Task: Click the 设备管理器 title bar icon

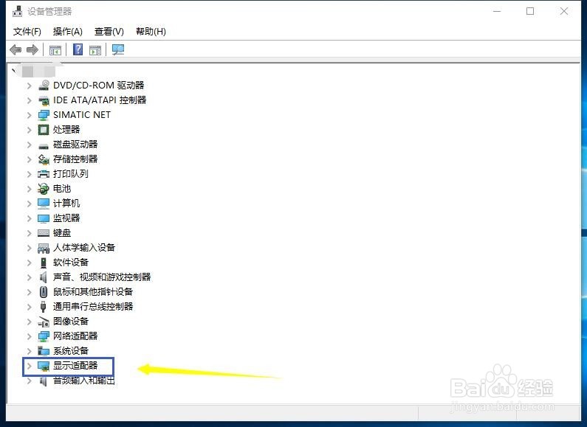Action: pyautogui.click(x=17, y=11)
